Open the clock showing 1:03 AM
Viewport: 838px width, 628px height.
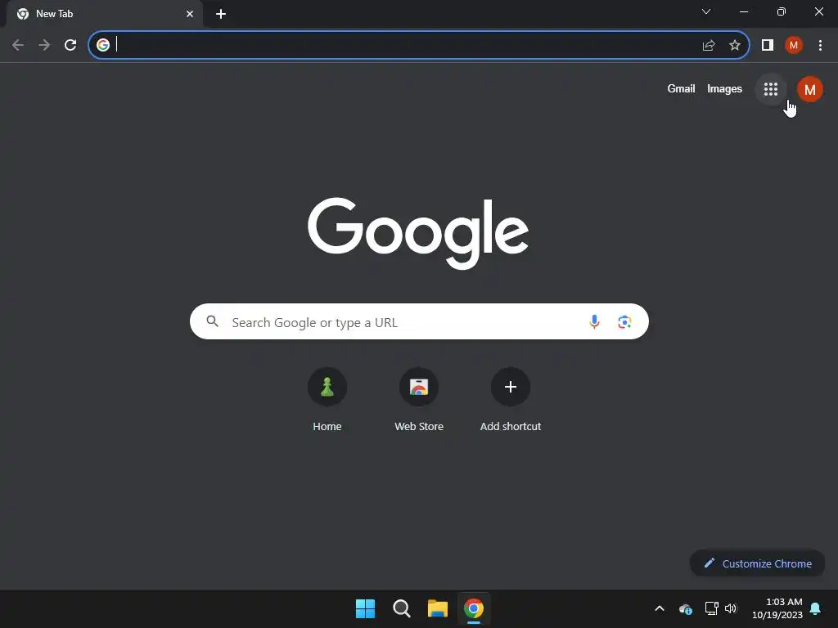point(777,608)
